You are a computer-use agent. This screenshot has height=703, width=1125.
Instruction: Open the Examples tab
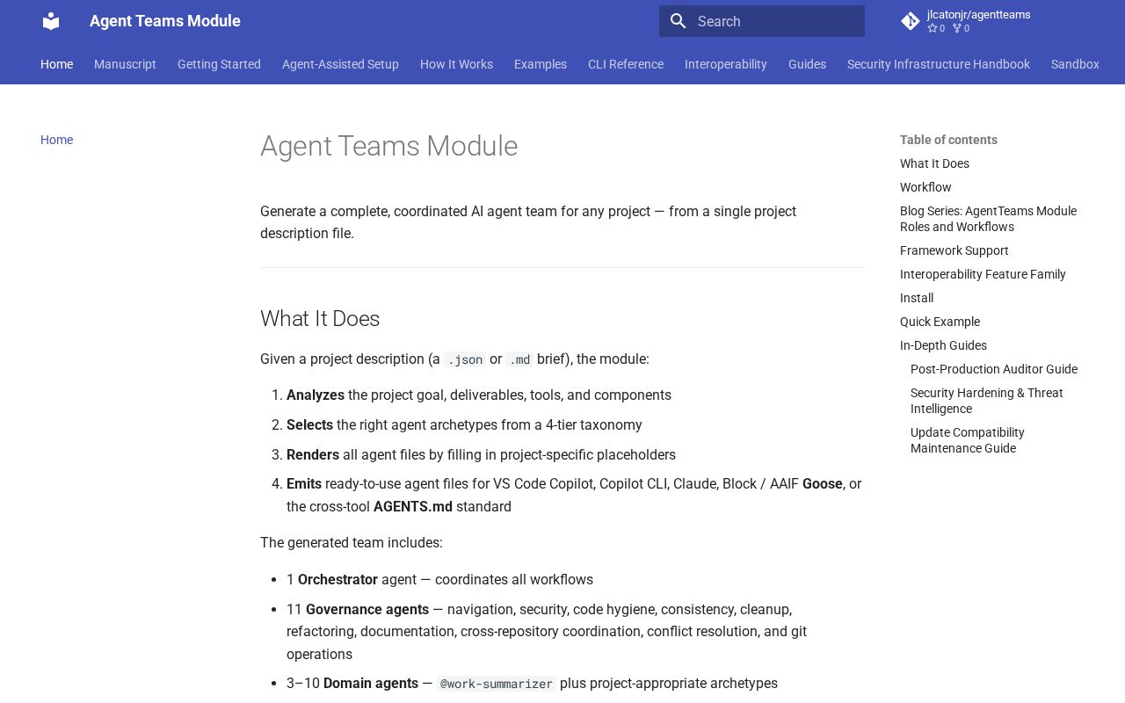tap(541, 64)
